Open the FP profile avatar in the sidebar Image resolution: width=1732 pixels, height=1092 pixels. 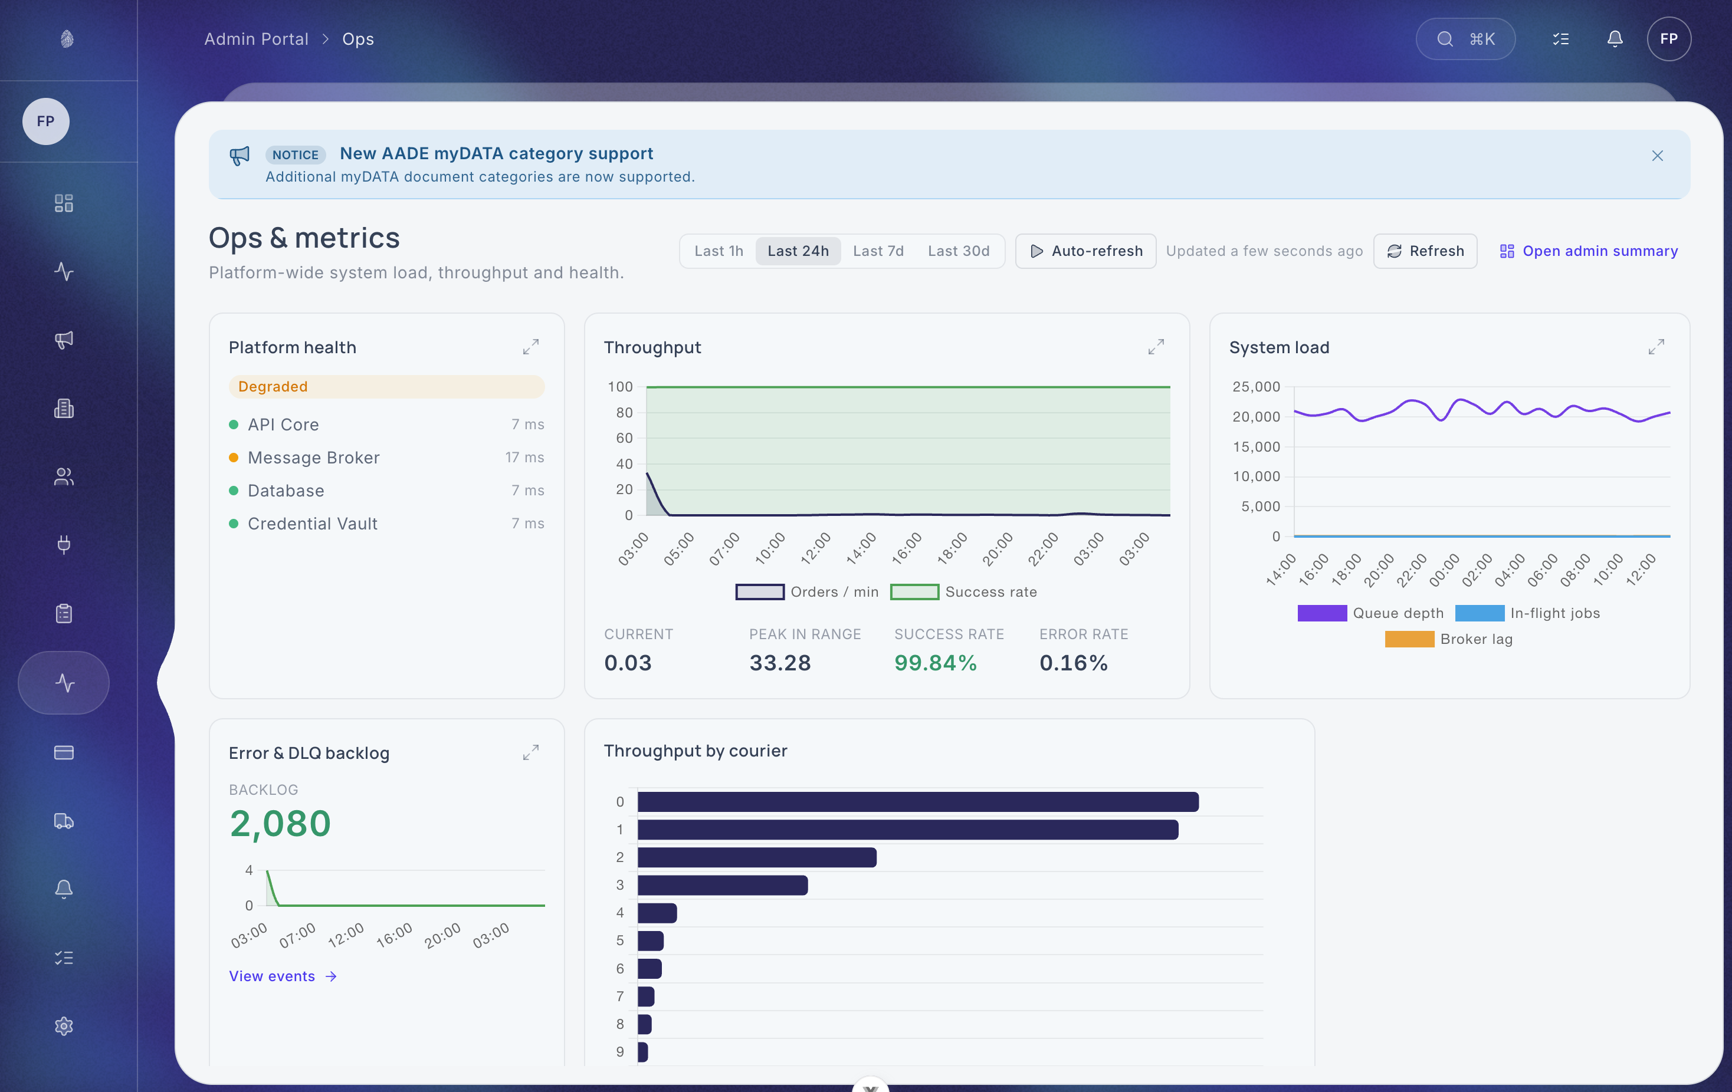46,121
